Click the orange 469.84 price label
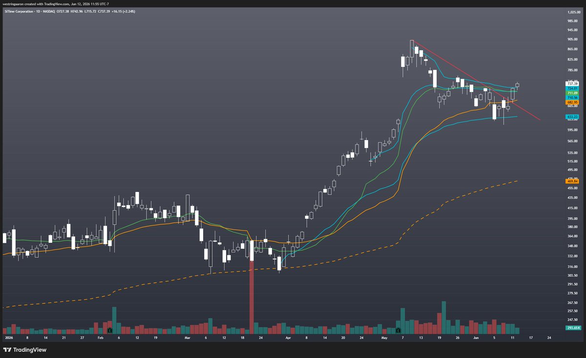This screenshot has height=358, width=586. coord(572,181)
